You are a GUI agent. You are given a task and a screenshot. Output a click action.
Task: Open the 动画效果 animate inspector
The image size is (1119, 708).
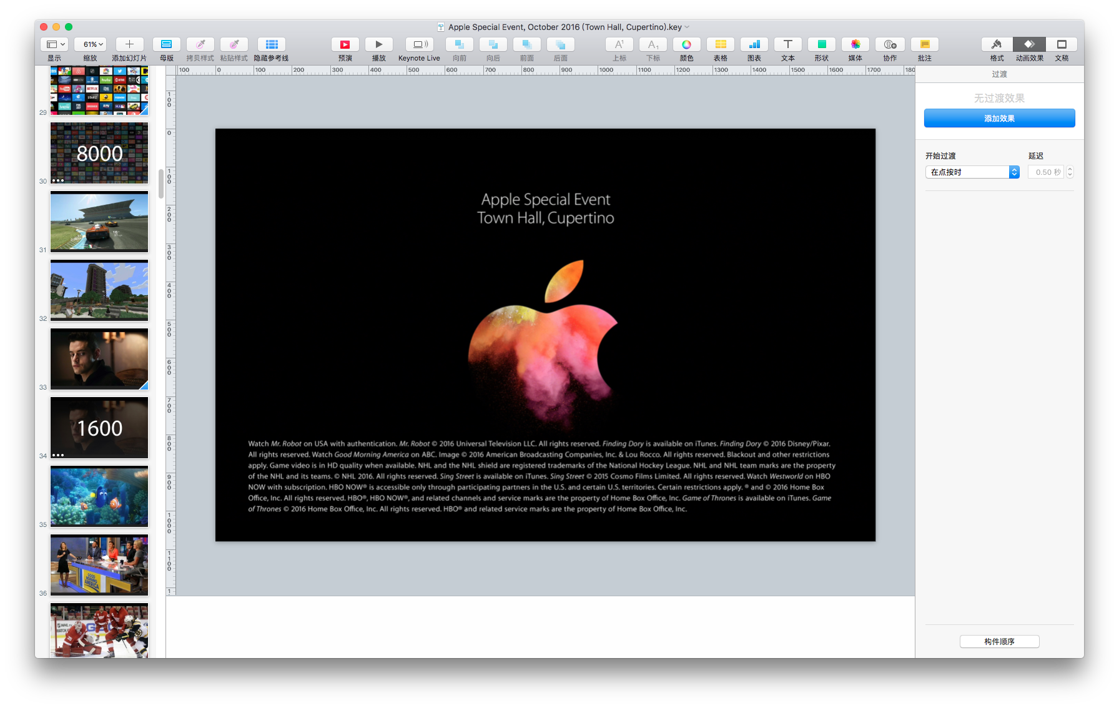[x=1030, y=44]
